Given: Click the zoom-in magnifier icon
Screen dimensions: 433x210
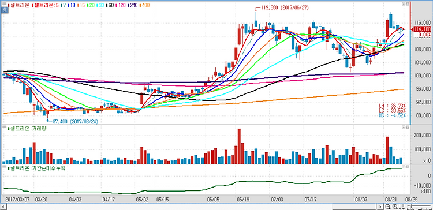Looking at the screenshot, I should pos(395,207).
